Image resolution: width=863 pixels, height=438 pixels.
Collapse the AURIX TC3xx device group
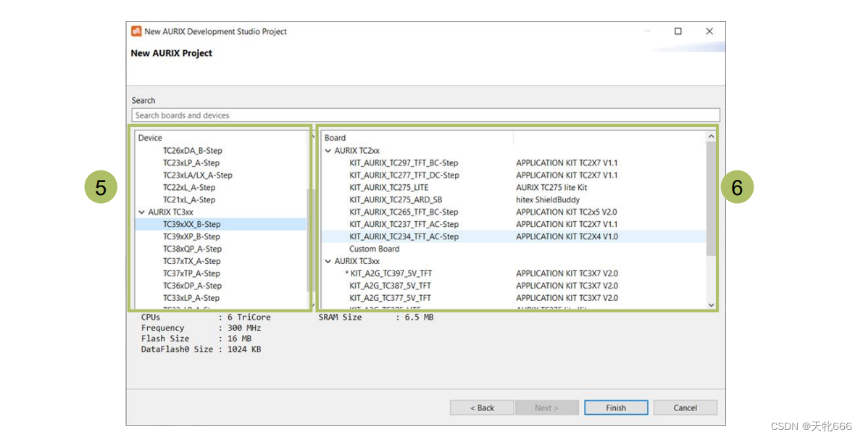tap(142, 212)
